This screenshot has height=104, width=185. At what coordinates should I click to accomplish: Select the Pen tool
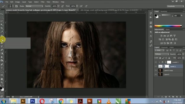point(2,64)
